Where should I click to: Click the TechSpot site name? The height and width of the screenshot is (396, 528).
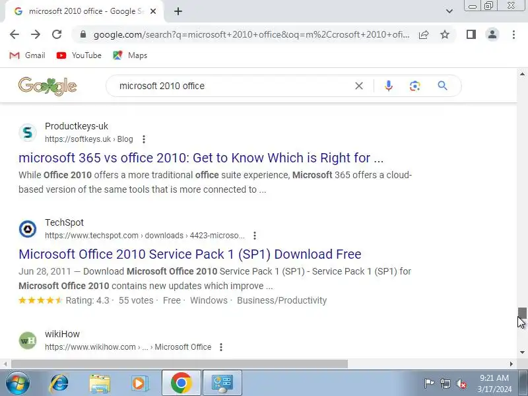64,222
